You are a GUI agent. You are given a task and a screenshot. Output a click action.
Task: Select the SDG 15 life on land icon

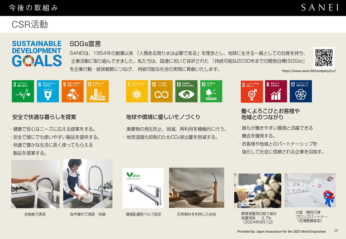click(211, 91)
